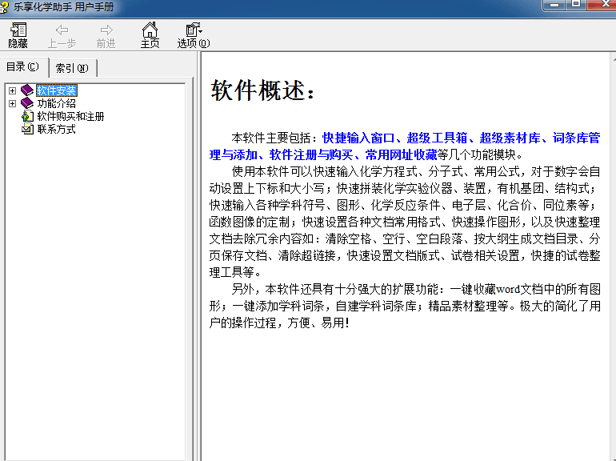Switch to the 目录 contents tab
Screen dimensions: 616x461
[x=22, y=67]
